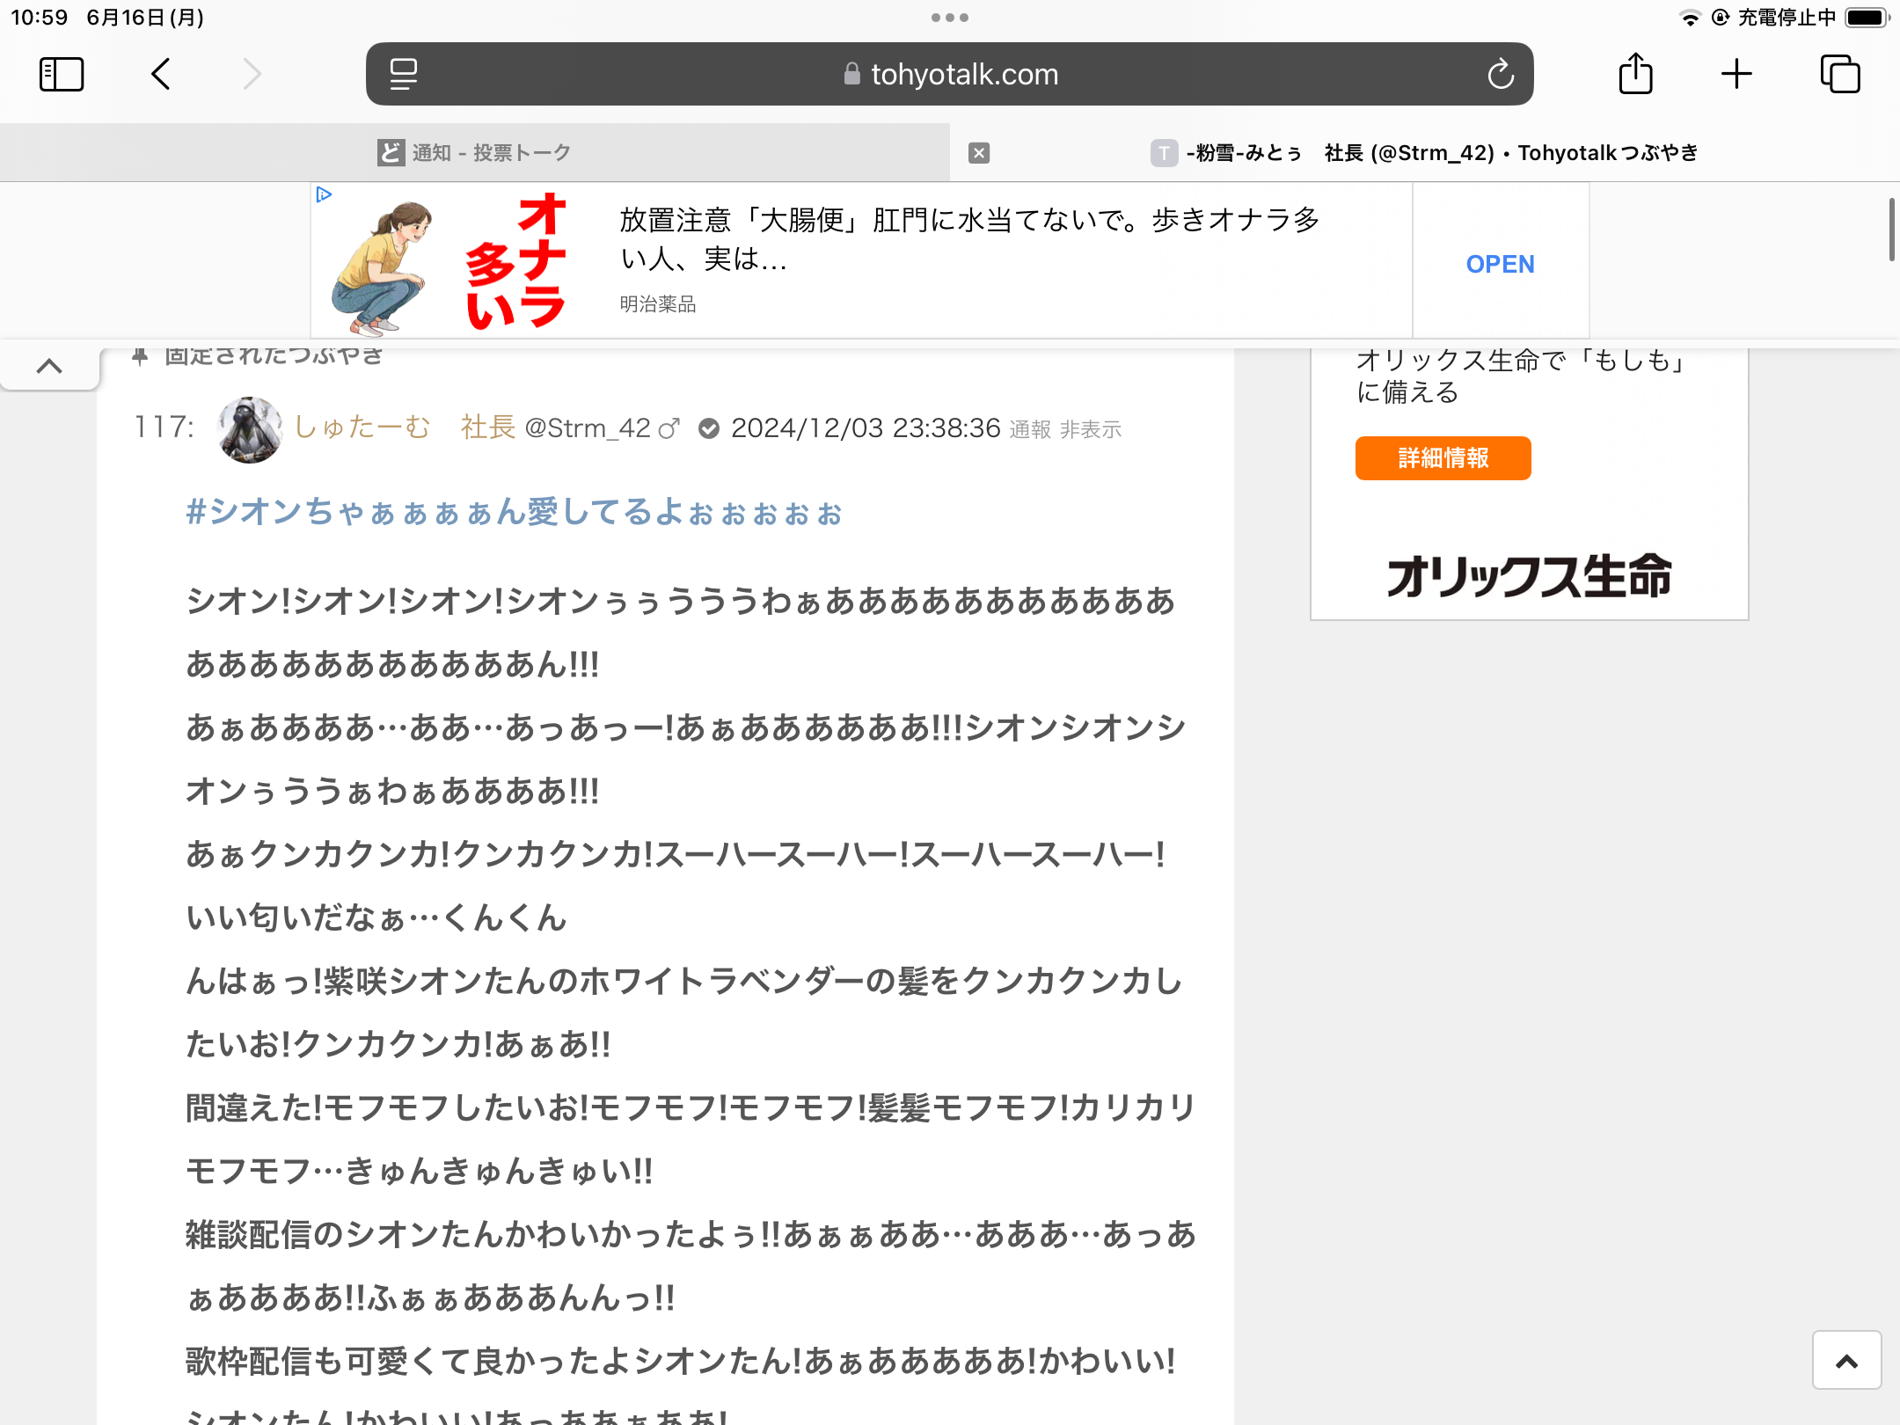This screenshot has height=1425, width=1900.
Task: Click the battery status indicator
Action: 1867,18
